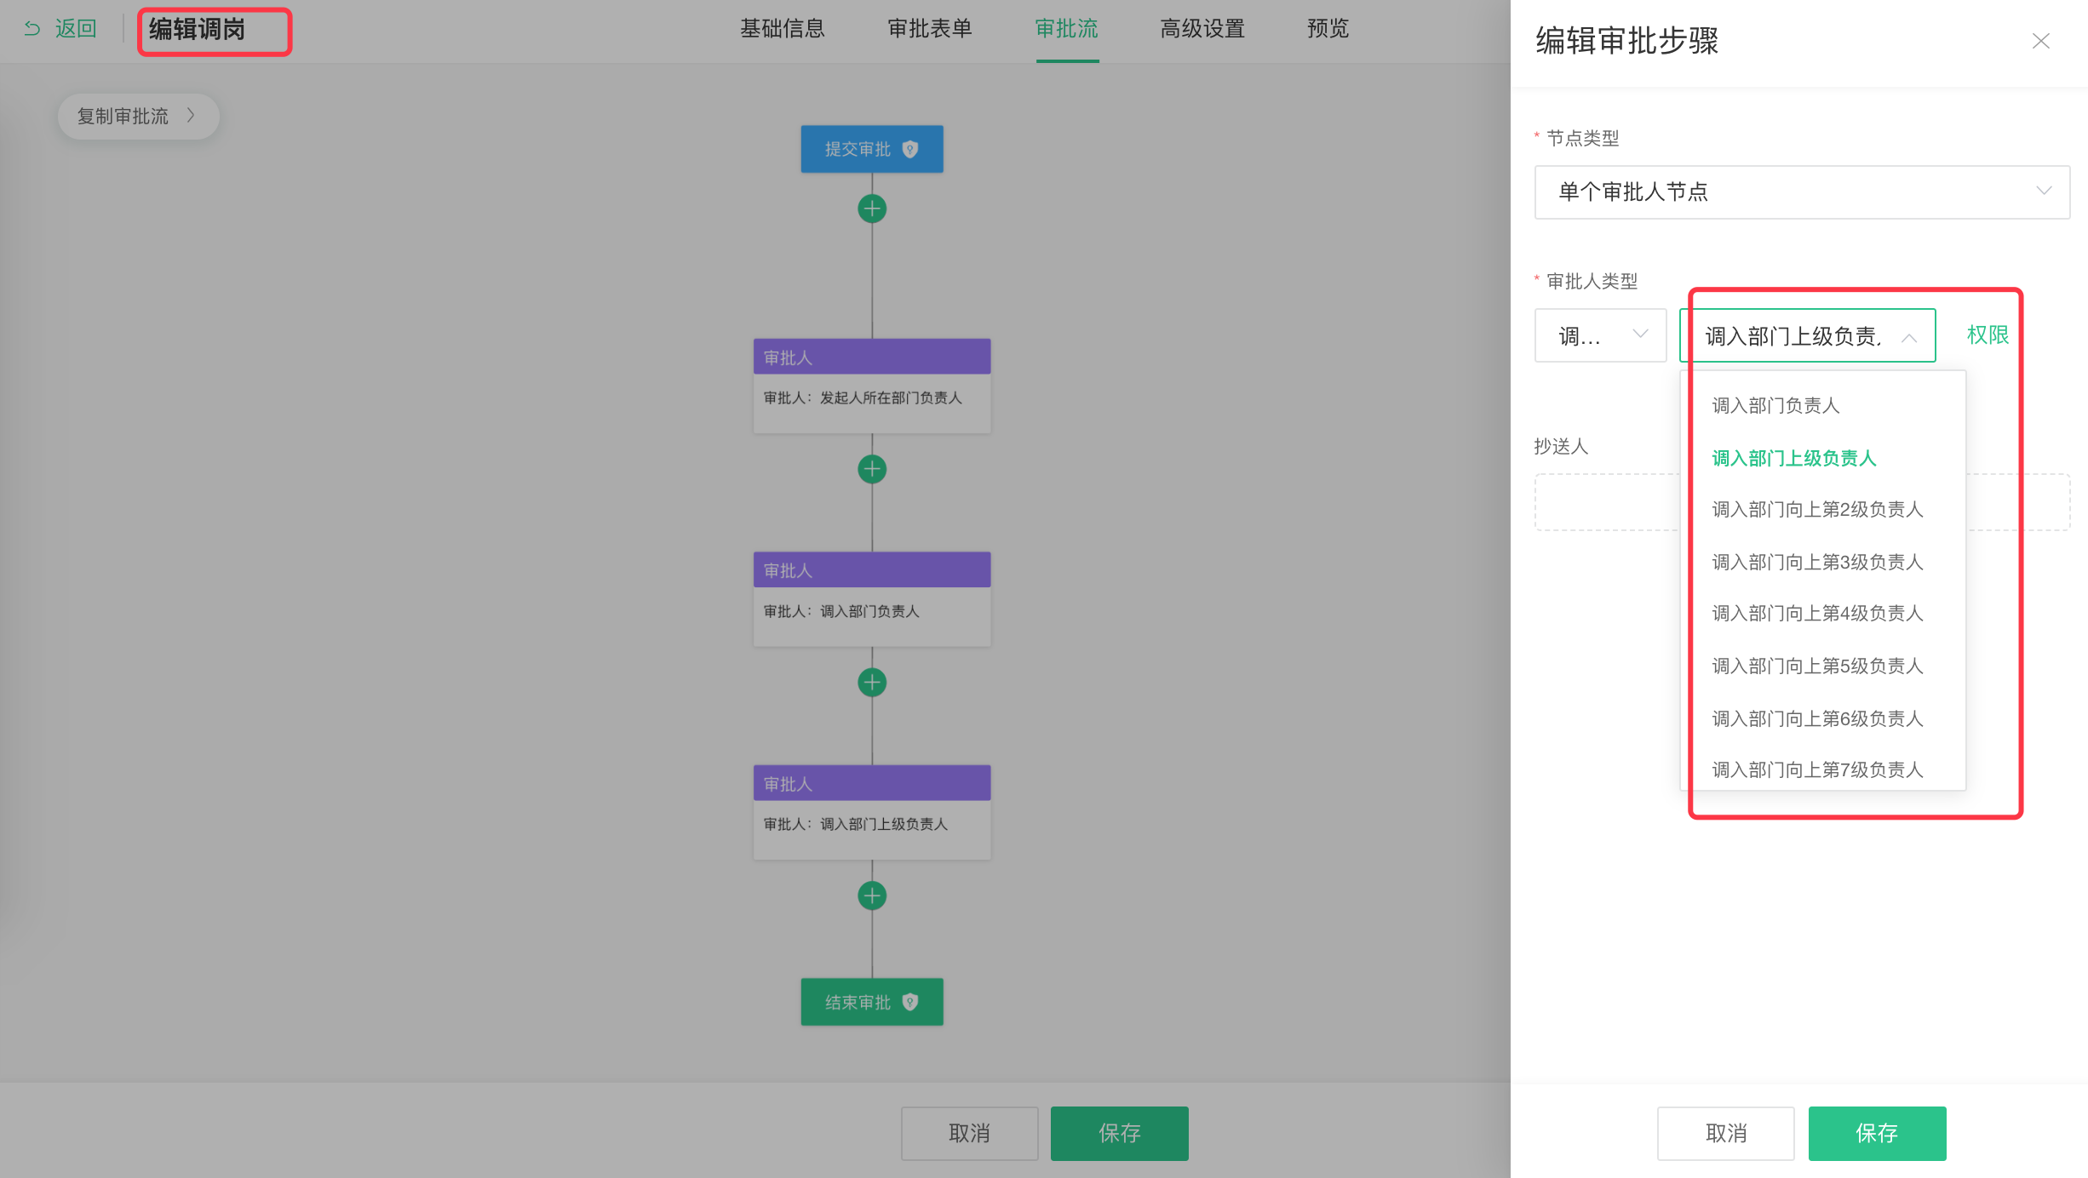Click plus icon below 发起人所在部门负责人 node
This screenshot has width=2088, height=1178.
click(x=871, y=469)
